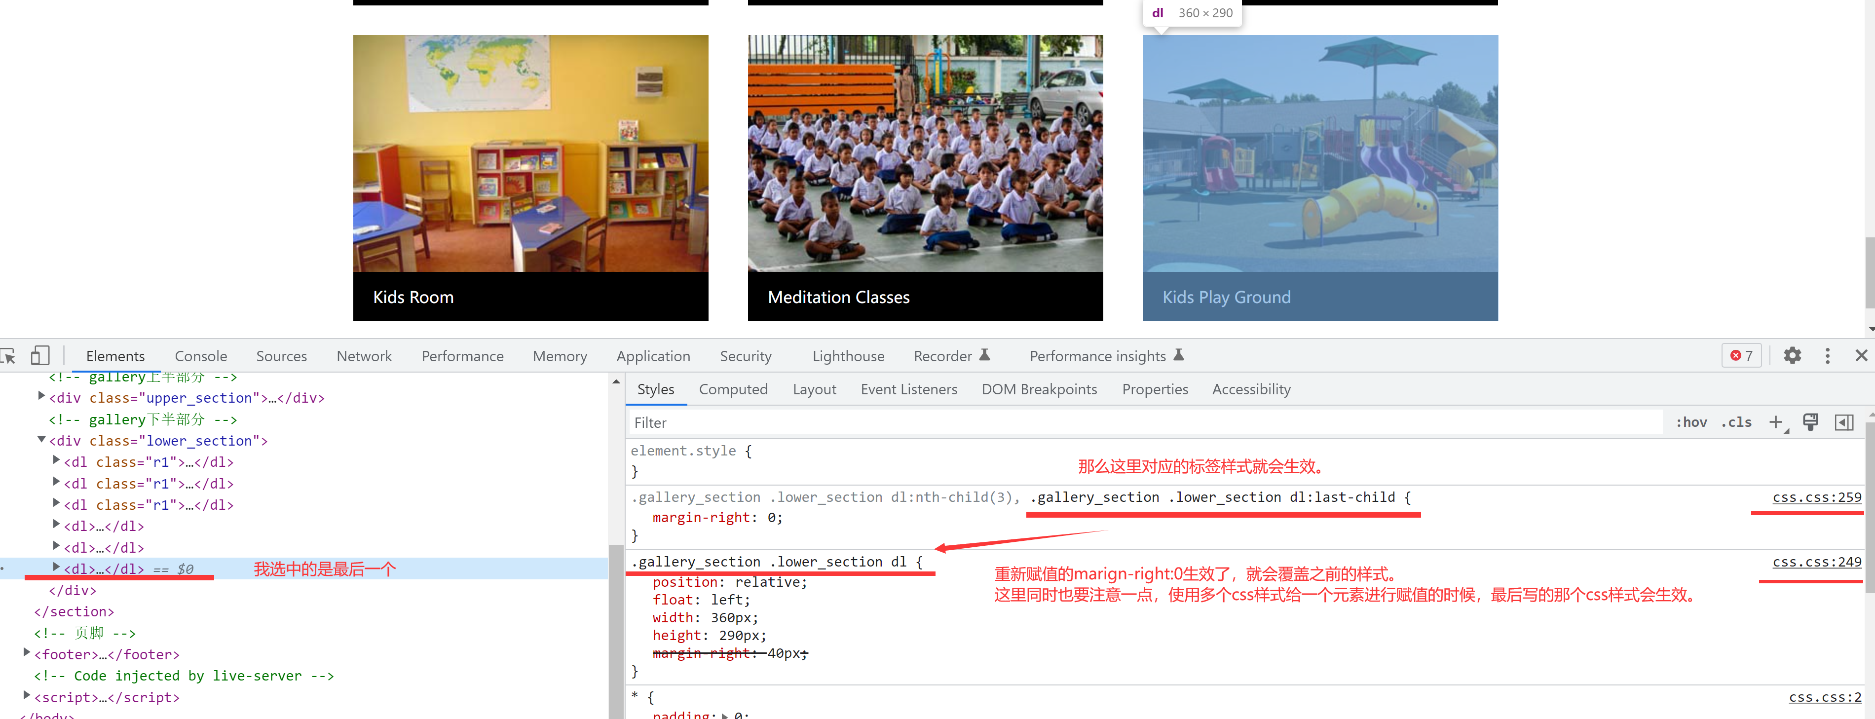Screen dimensions: 1875x719
Task: Collapse the lower_section div node
Action: [x=41, y=440]
